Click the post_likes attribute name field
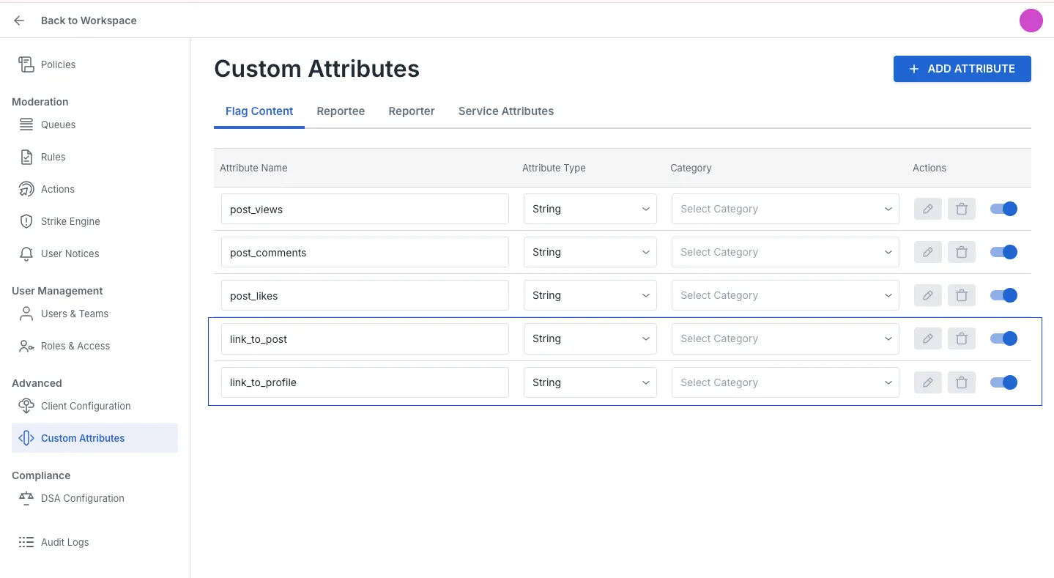 [x=365, y=295]
